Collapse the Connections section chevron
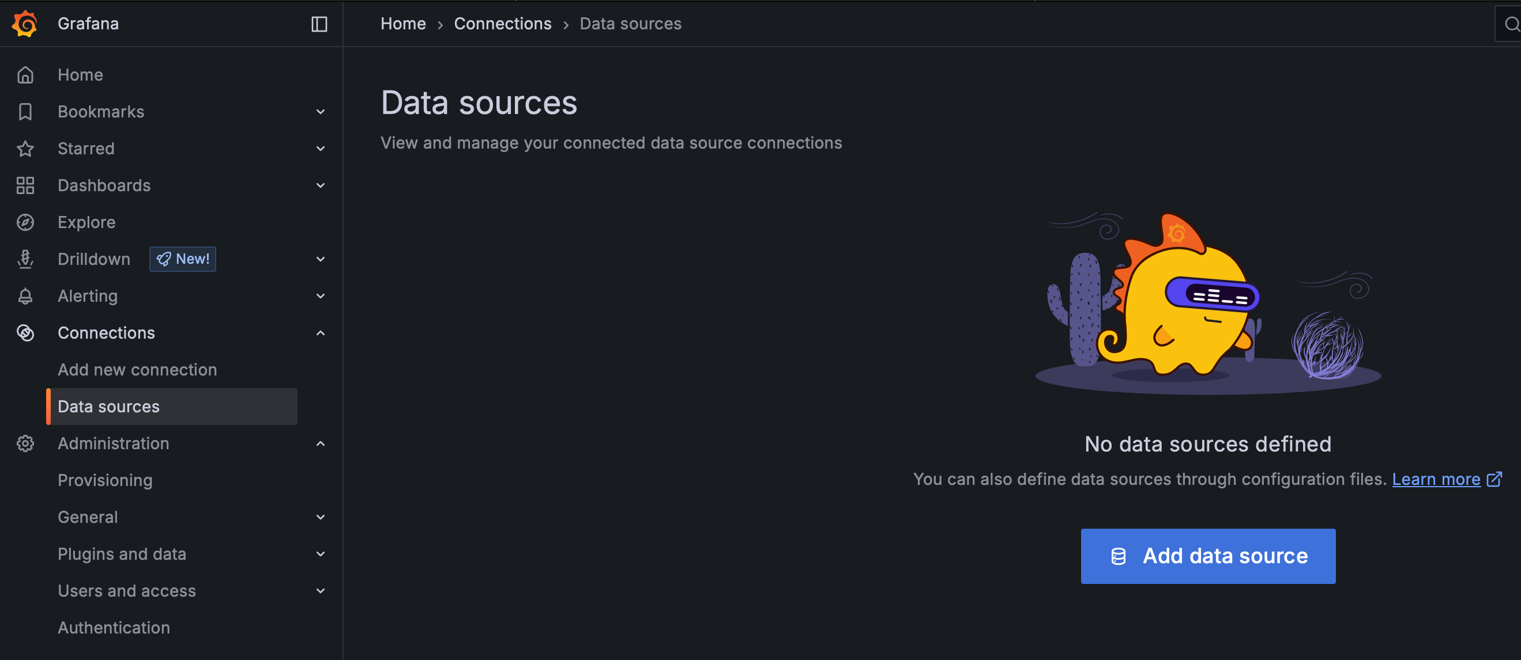Viewport: 1521px width, 660px height. coord(320,333)
